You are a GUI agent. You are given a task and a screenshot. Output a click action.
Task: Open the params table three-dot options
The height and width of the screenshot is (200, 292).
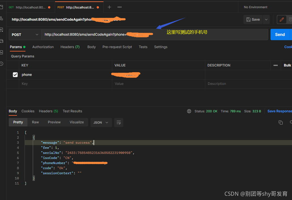click(x=275, y=65)
